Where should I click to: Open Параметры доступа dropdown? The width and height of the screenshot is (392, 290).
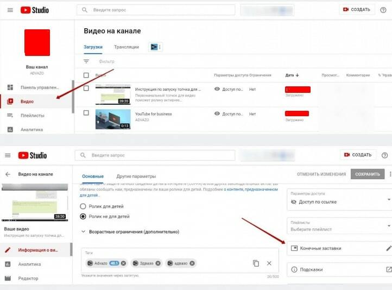click(339, 199)
